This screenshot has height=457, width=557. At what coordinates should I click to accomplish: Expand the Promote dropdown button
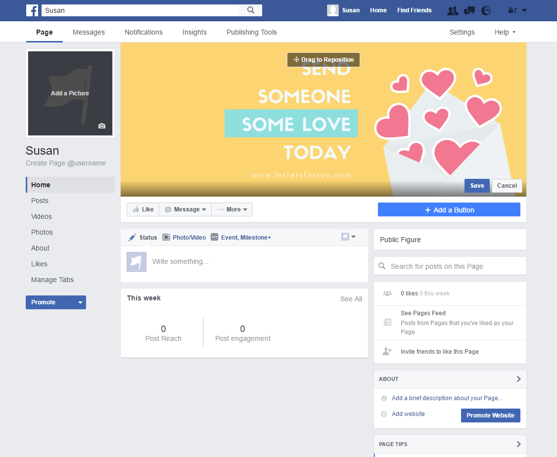(80, 302)
